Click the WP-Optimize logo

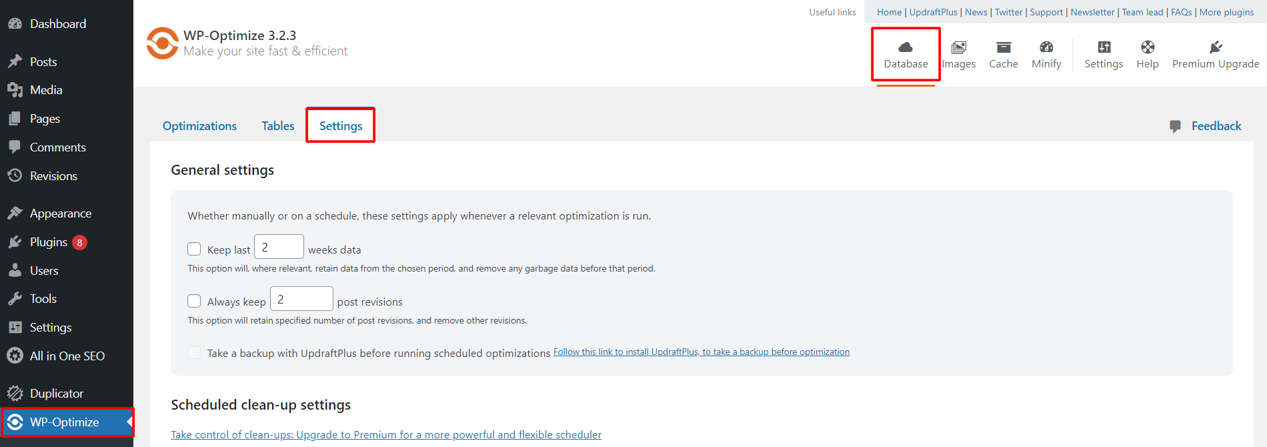coord(162,43)
